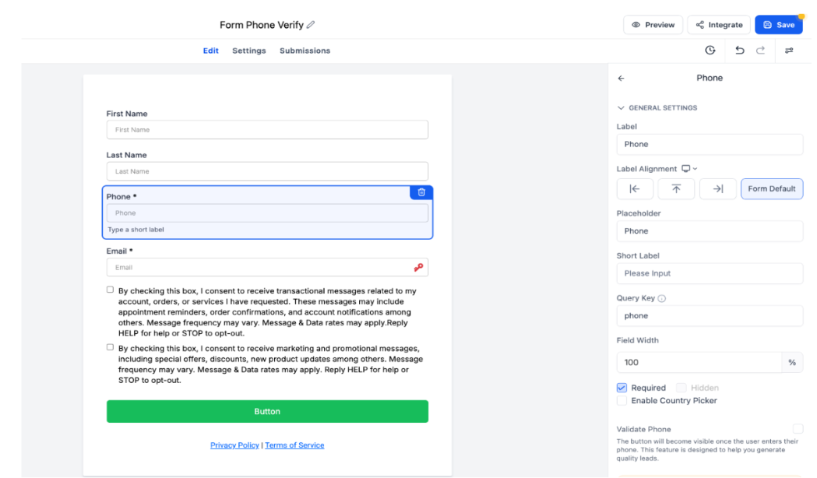Screen dimensions: 817x478
Task: Delete the Phone field with trash icon
Action: pyautogui.click(x=421, y=192)
